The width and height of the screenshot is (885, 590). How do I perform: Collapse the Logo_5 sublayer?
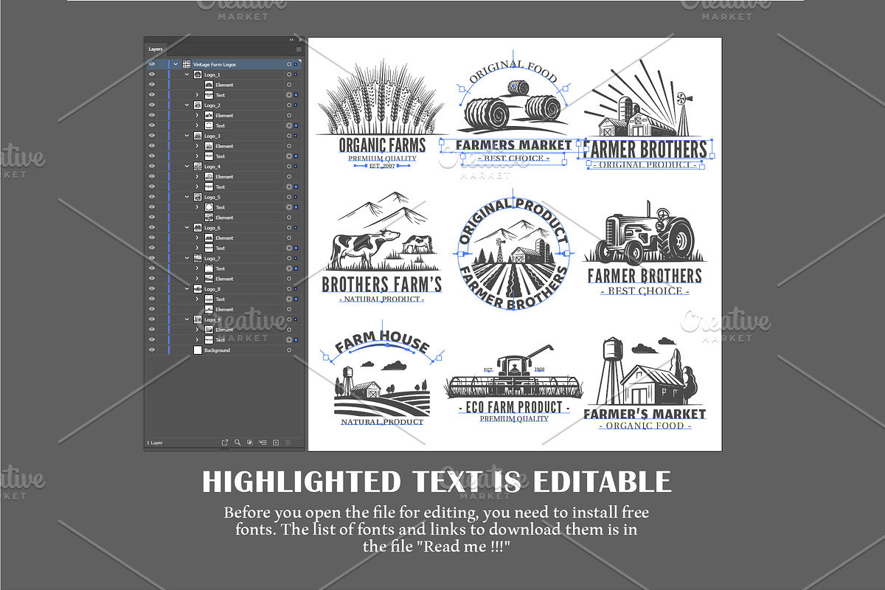click(187, 198)
